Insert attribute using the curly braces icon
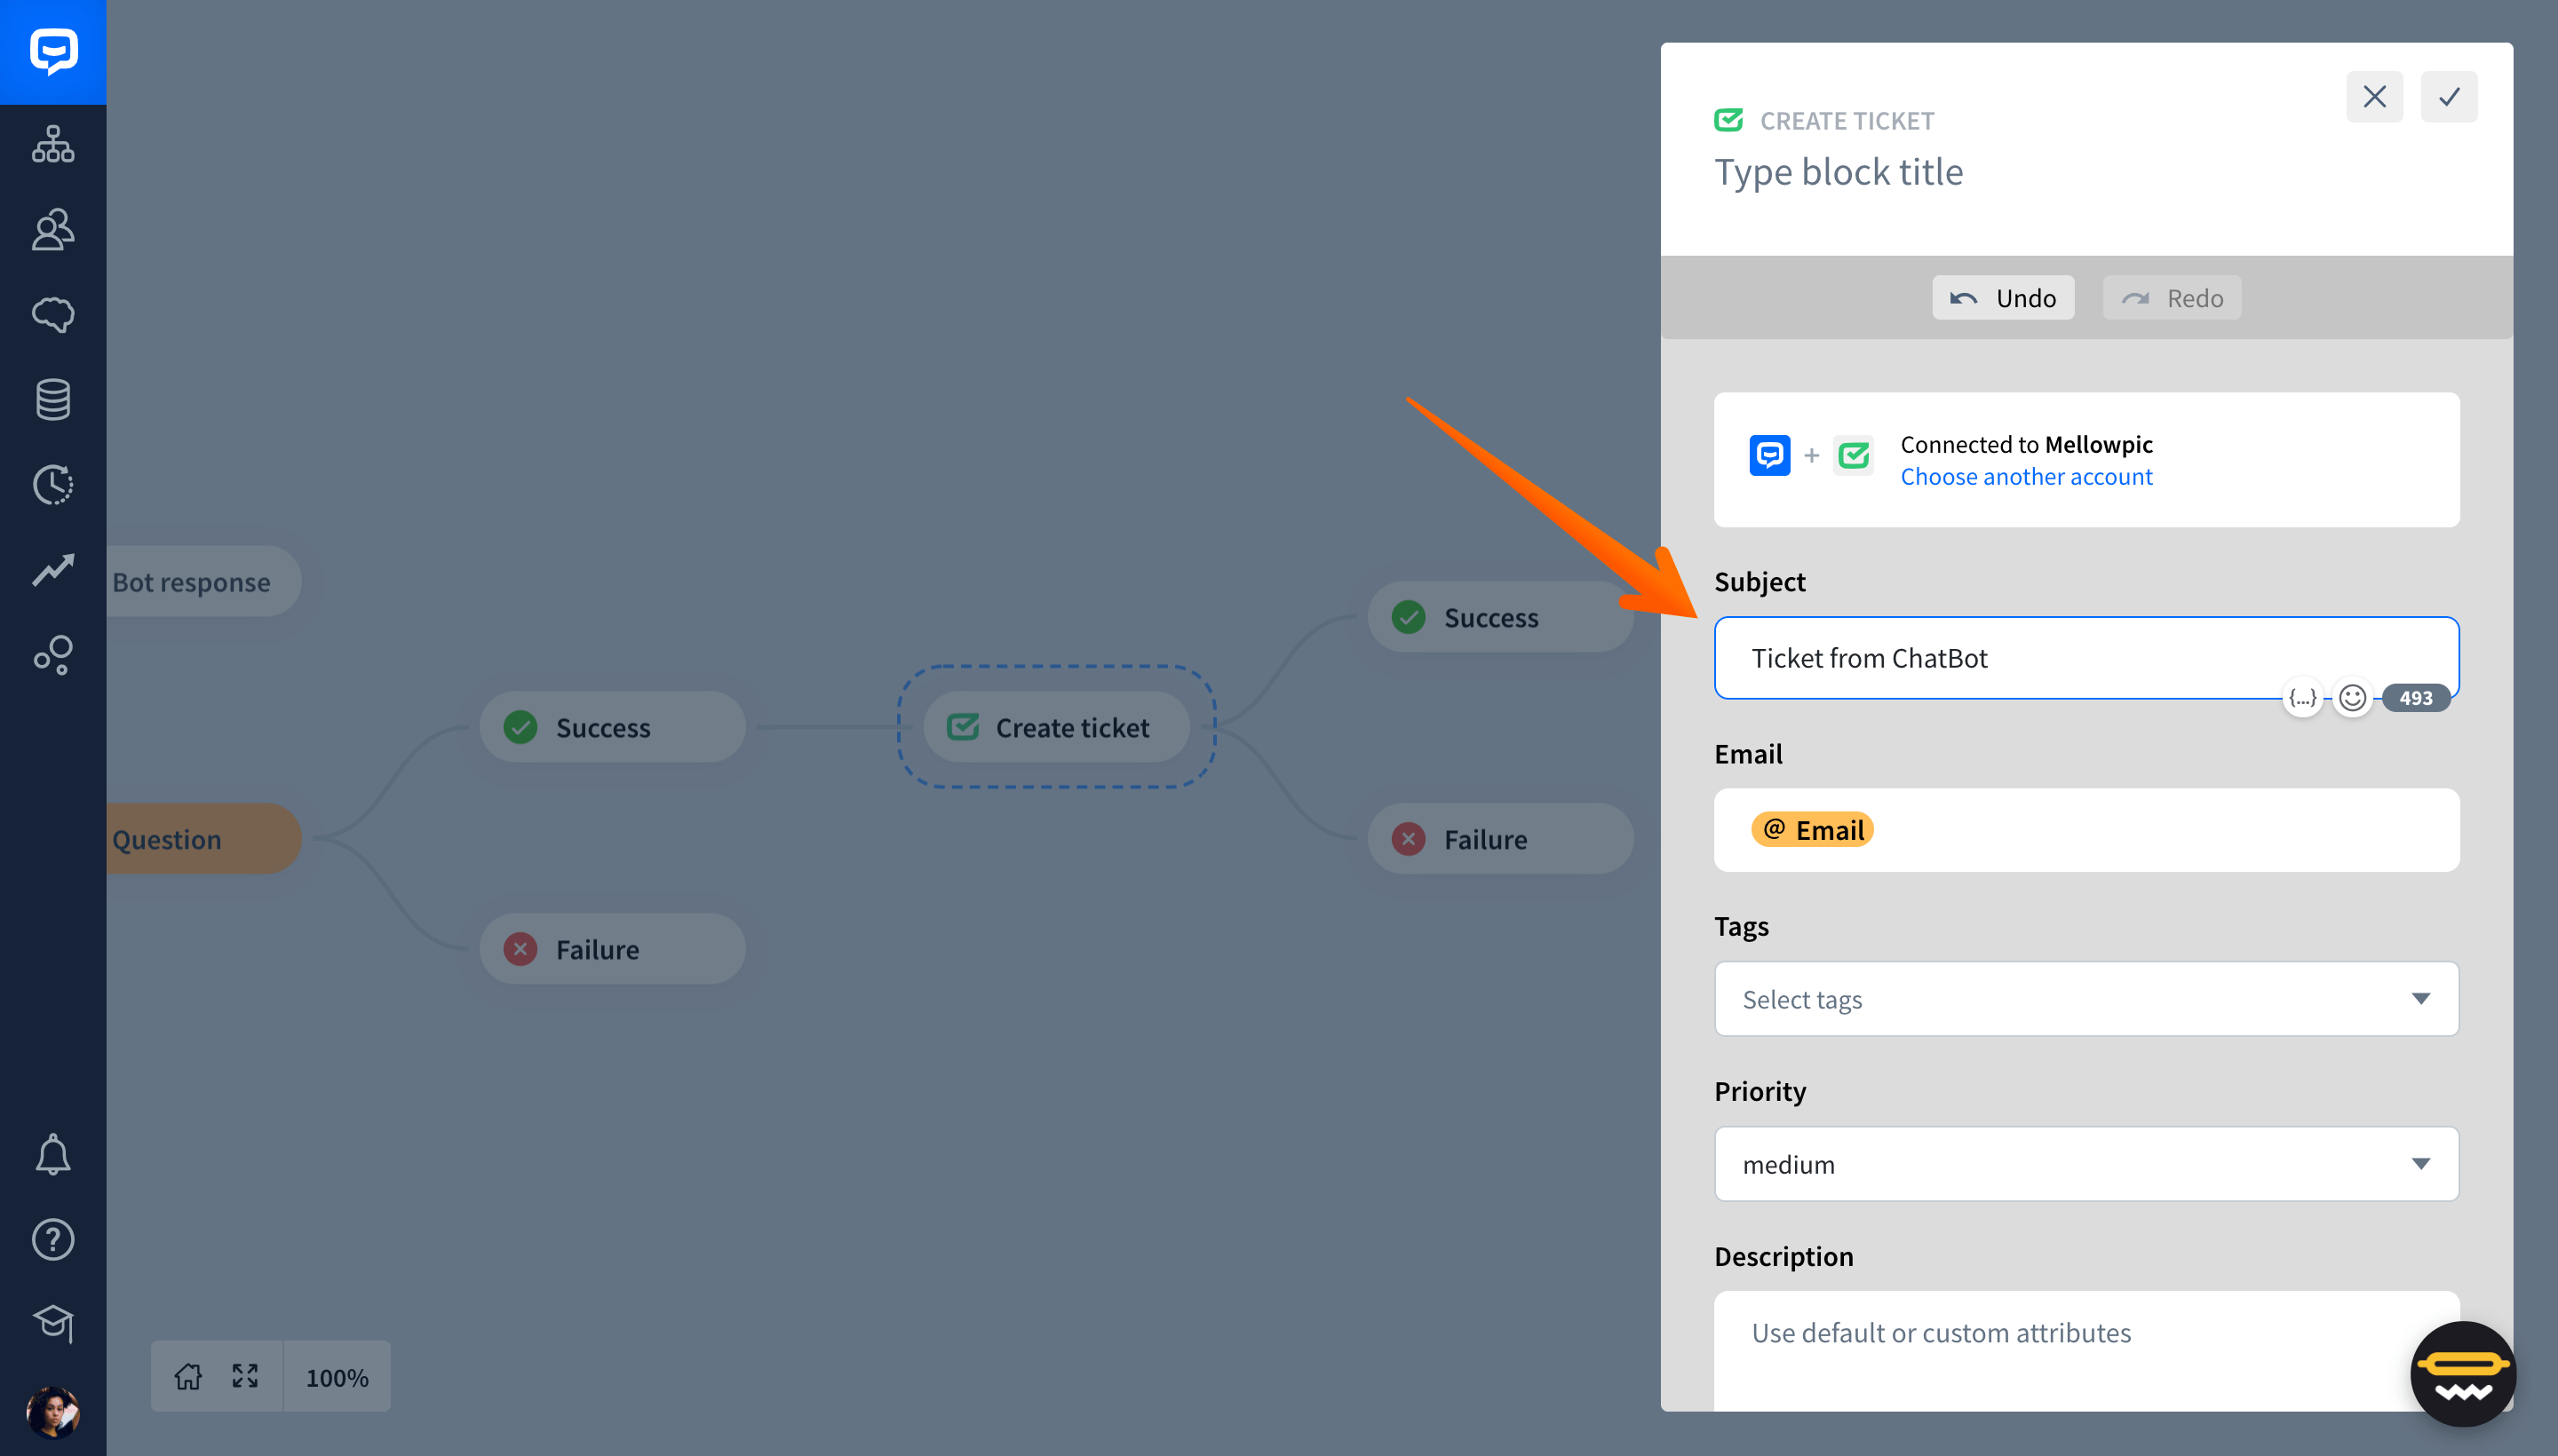 pos(2303,698)
